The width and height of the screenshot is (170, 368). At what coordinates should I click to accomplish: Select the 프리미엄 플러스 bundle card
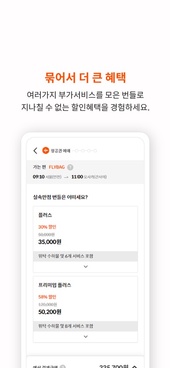coord(85,309)
